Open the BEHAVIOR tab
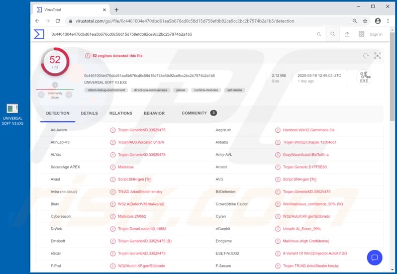Image resolution: width=397 pixels, height=274 pixels. coord(154,113)
